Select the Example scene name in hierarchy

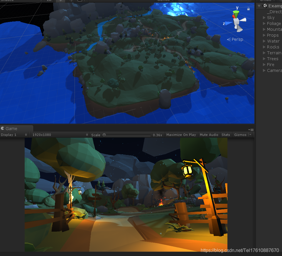click(275, 6)
